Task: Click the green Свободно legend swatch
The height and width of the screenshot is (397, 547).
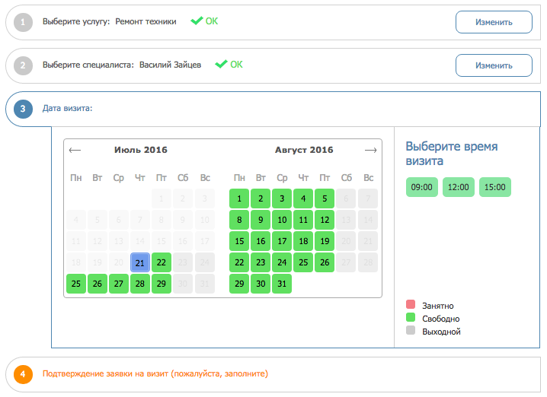Action: 411,317
